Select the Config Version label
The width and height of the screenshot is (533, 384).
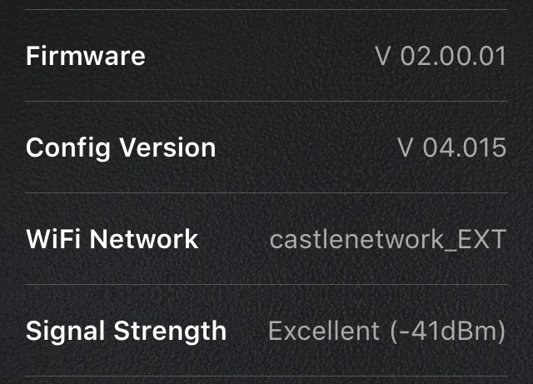(121, 148)
